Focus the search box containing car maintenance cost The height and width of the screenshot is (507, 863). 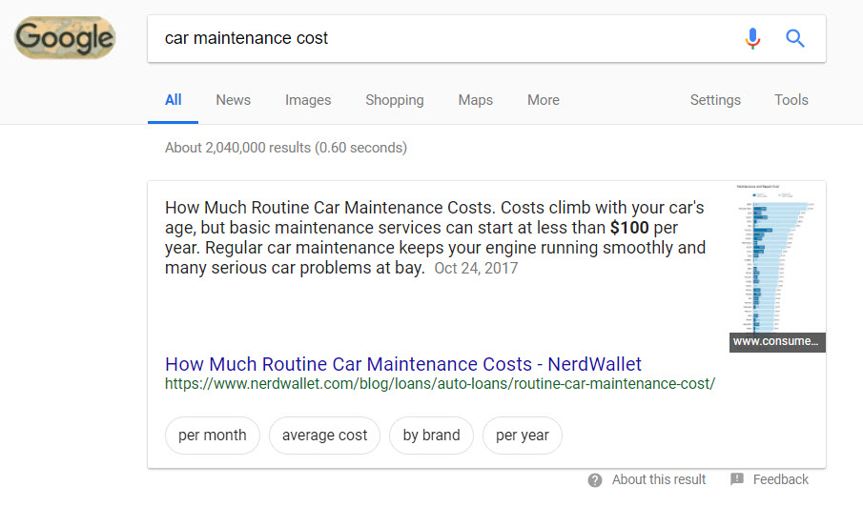coord(439,38)
